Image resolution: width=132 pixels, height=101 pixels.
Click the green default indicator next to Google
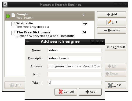click(x=8, y=16)
